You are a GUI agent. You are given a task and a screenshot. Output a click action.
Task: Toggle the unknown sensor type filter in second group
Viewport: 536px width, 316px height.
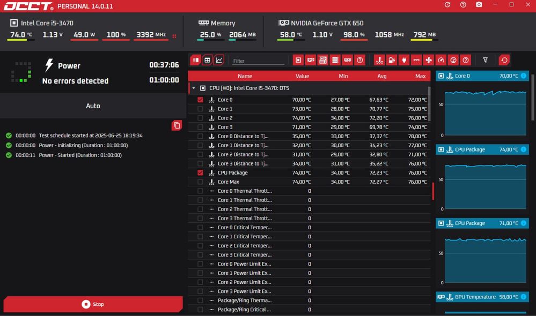pyautogui.click(x=466, y=61)
